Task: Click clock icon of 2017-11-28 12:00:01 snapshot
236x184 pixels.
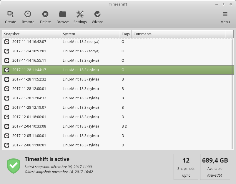Action: coord(7,89)
